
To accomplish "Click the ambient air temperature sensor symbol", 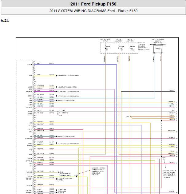I will pos(158,49).
